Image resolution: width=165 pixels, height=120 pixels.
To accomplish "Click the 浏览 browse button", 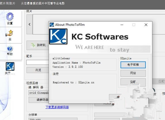I will (38, 70).
